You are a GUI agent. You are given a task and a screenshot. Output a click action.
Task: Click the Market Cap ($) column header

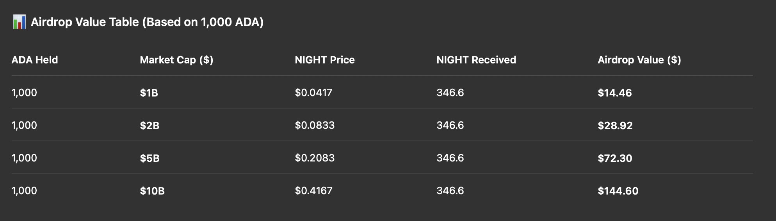[x=176, y=60]
